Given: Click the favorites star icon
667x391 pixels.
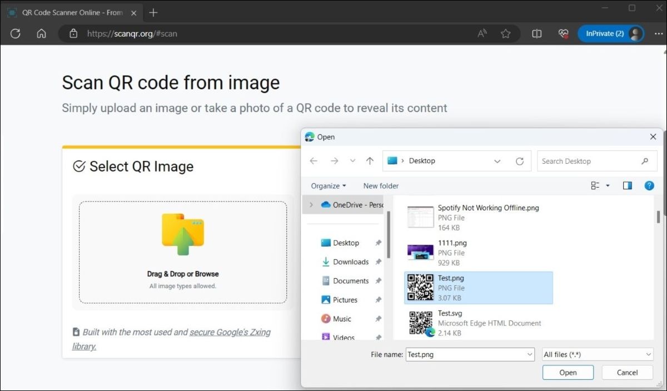Looking at the screenshot, I should tap(505, 34).
